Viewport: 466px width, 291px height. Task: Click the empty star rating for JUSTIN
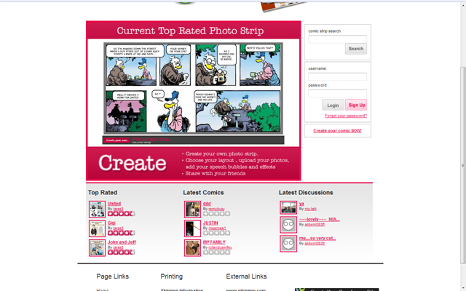[217, 233]
